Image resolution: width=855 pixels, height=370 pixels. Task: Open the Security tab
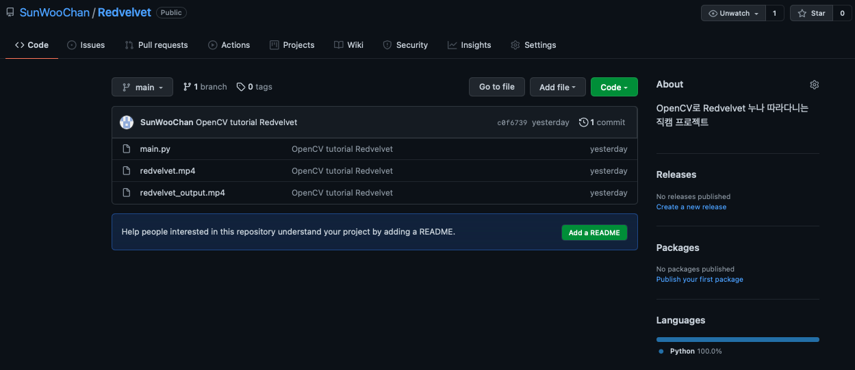click(405, 45)
